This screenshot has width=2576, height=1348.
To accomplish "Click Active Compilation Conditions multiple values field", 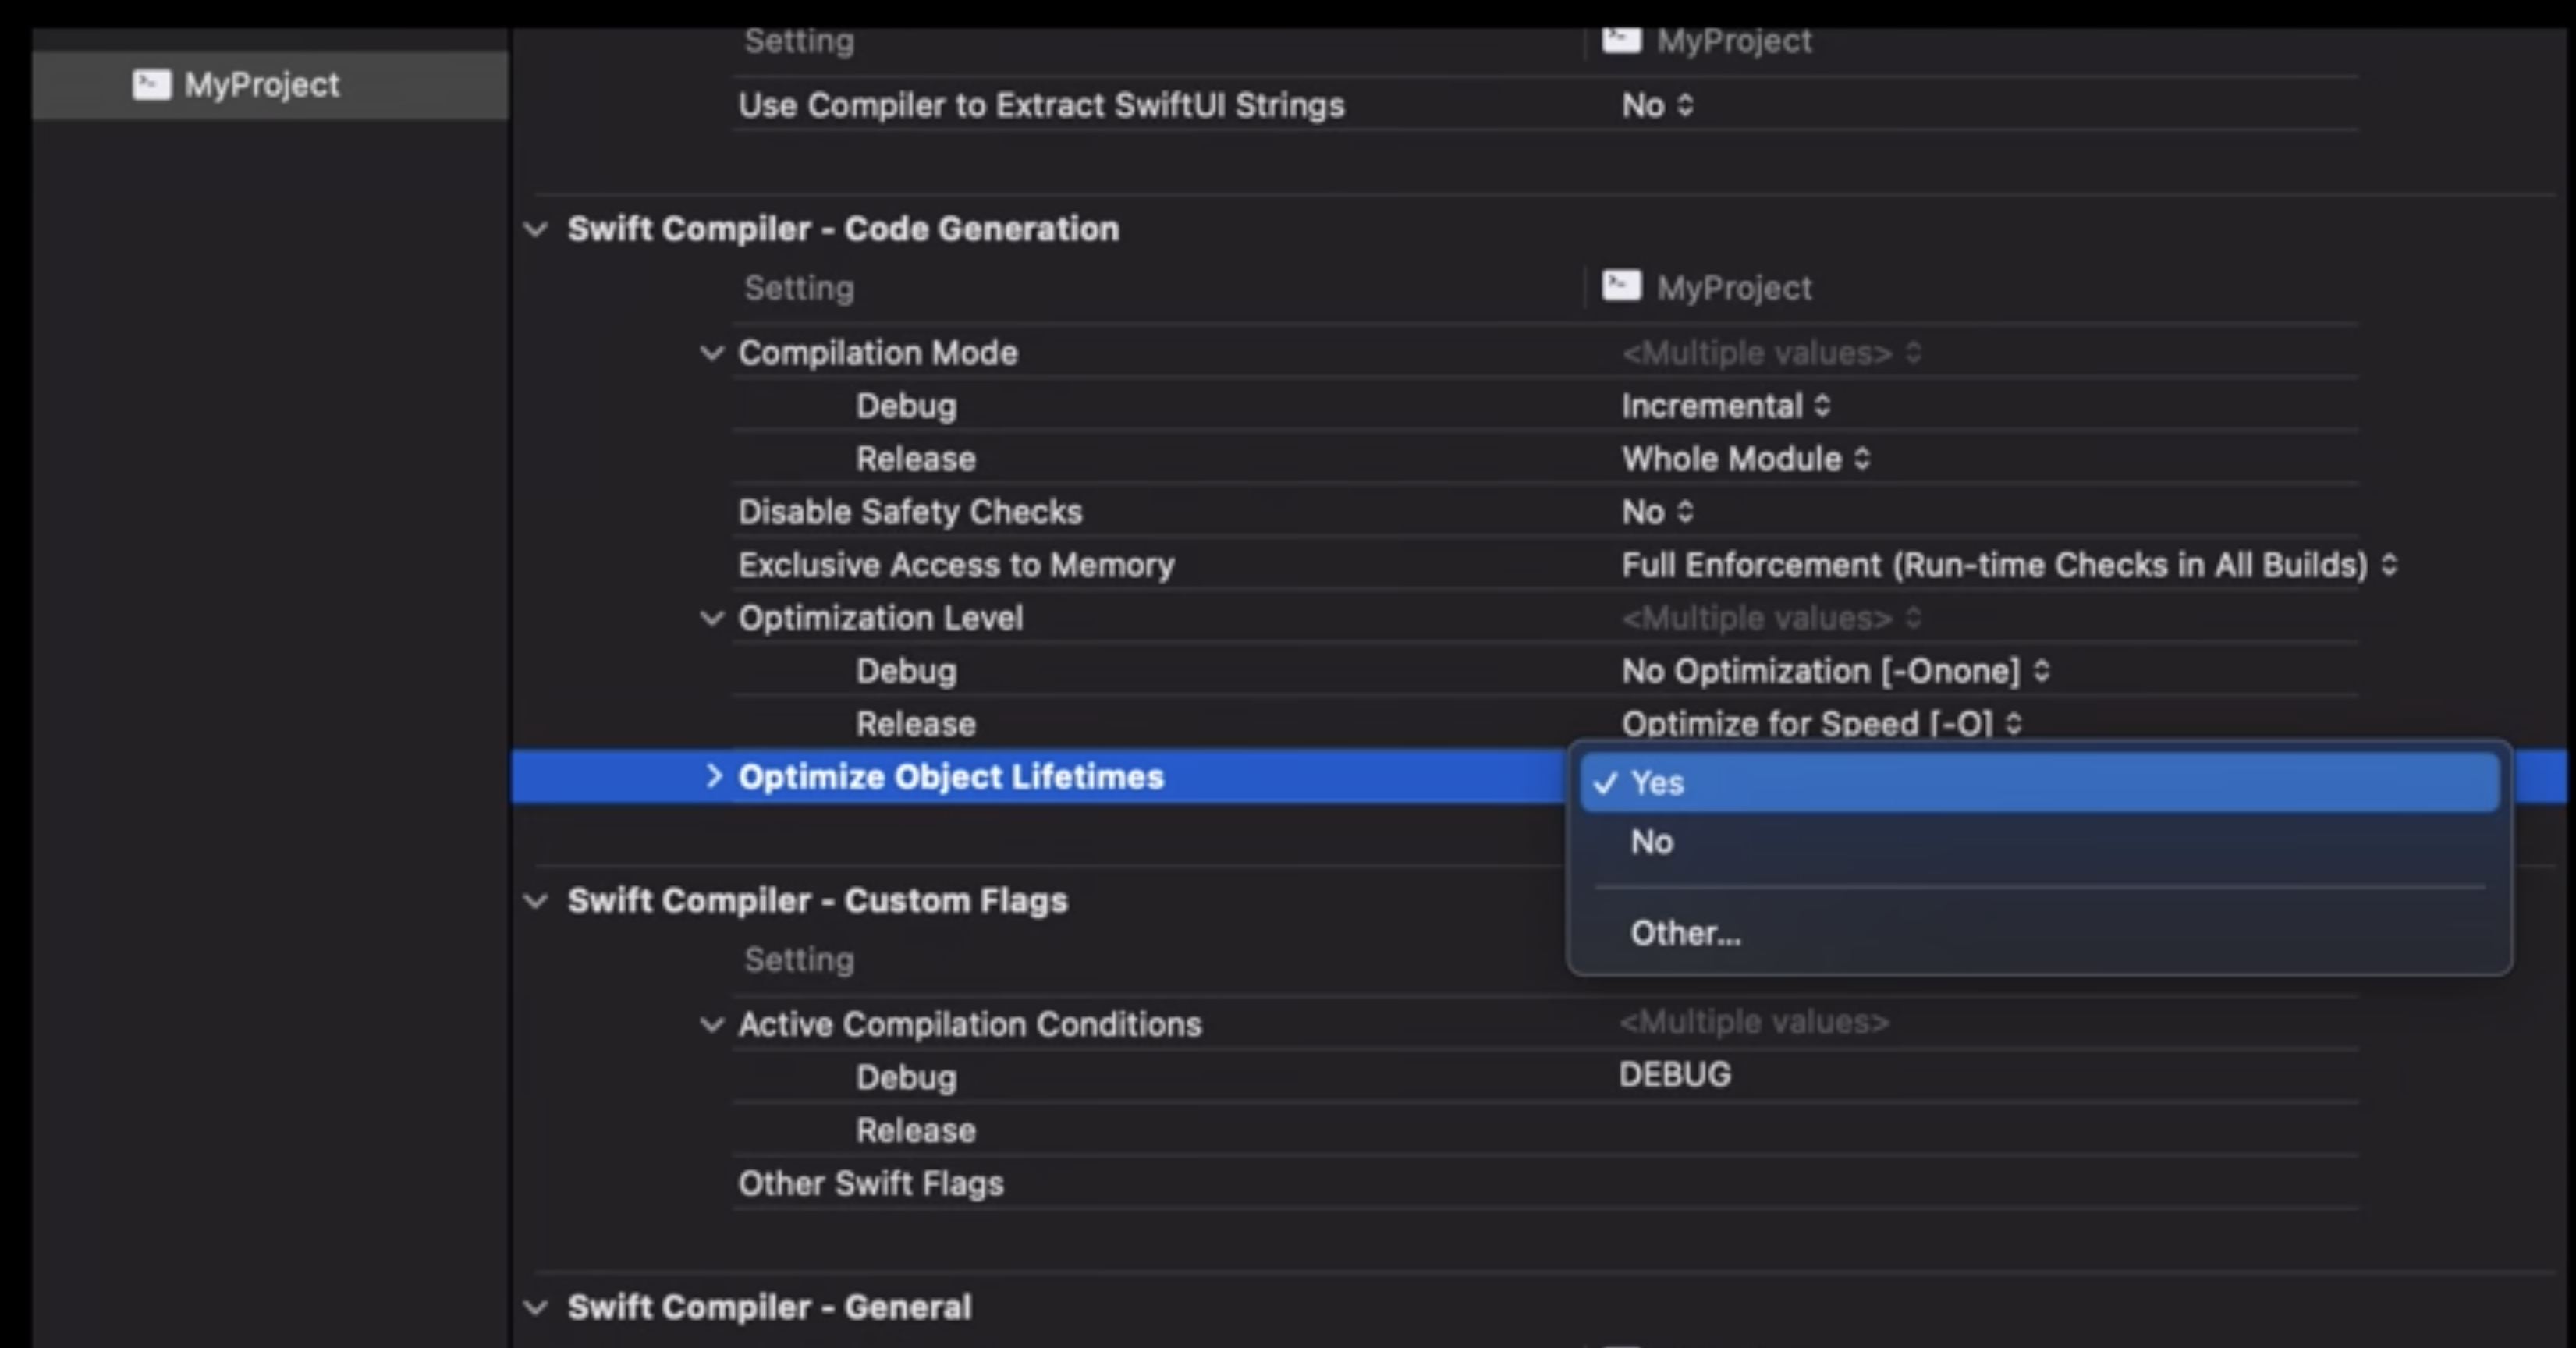I will tap(1754, 1022).
